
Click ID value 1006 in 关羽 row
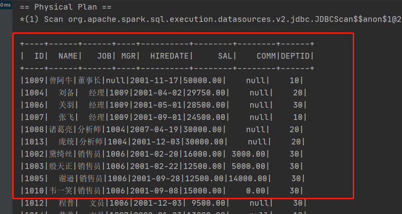[x=34, y=105]
